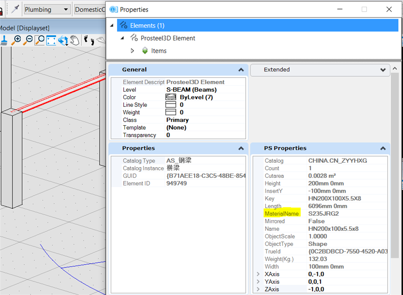403x295 pixels.
Task: Click the Elements (1) node icon
Action: (124, 25)
